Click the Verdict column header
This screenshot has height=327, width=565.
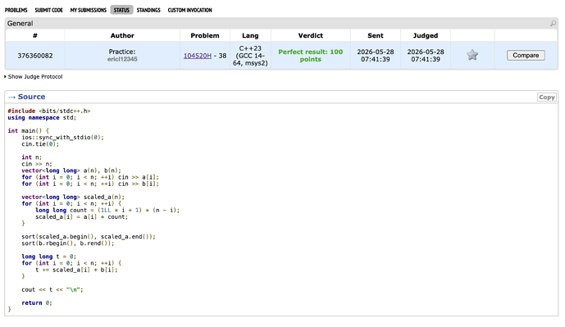coord(310,36)
